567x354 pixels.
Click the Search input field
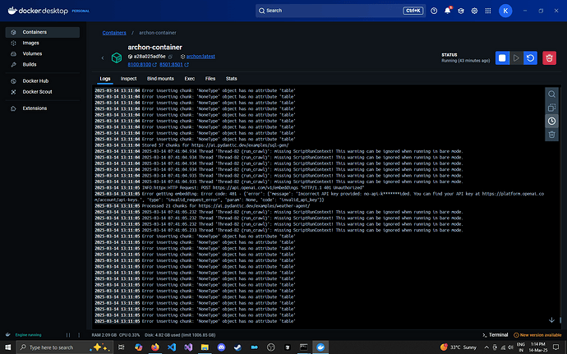340,11
